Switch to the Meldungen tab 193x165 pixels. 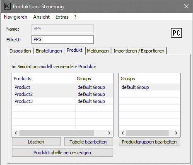(98, 51)
